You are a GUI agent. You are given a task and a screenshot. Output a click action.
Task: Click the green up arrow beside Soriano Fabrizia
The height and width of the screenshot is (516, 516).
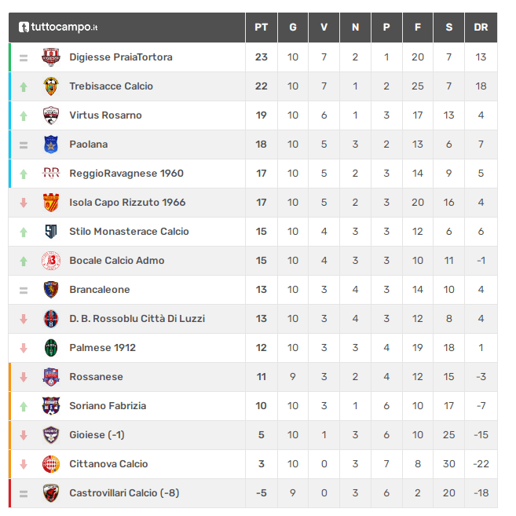(24, 406)
